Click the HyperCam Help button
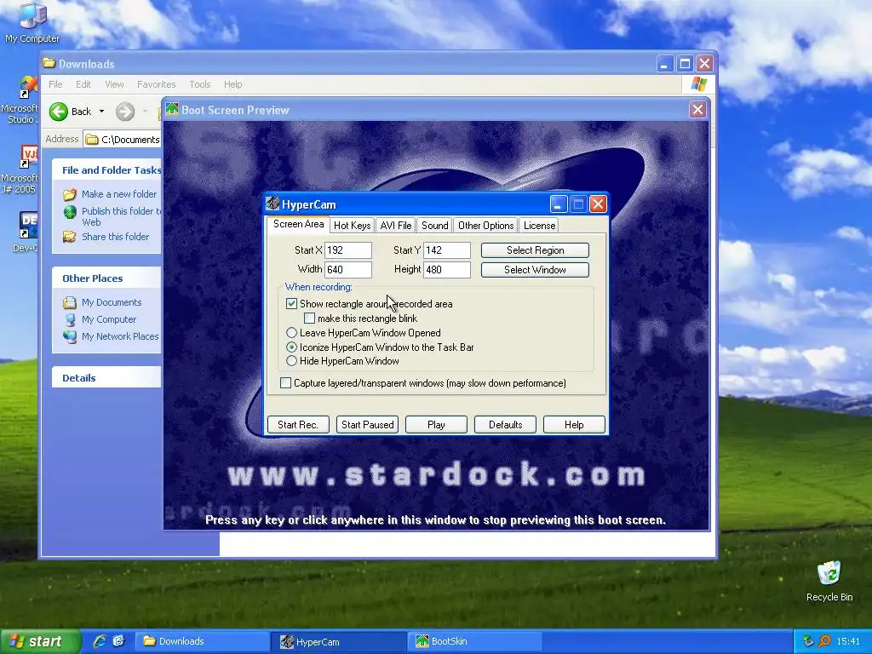The width and height of the screenshot is (872, 654). [574, 425]
